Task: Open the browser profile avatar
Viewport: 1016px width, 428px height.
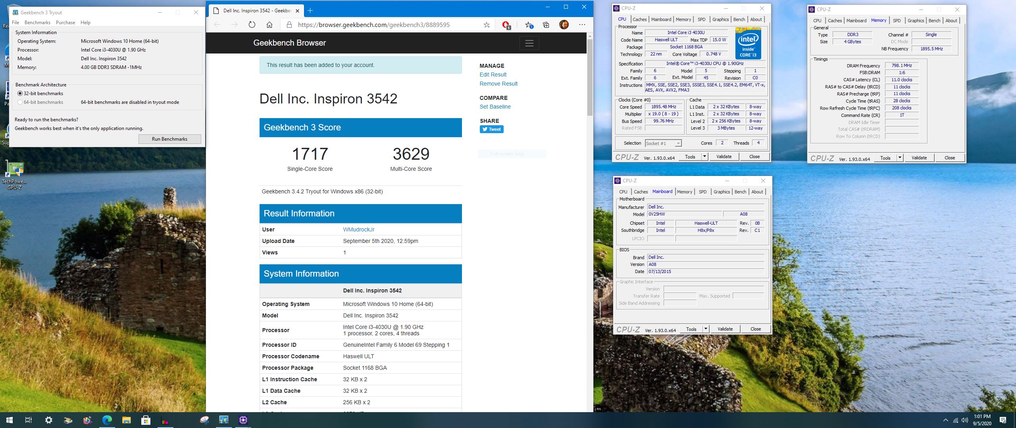Action: coord(564,25)
